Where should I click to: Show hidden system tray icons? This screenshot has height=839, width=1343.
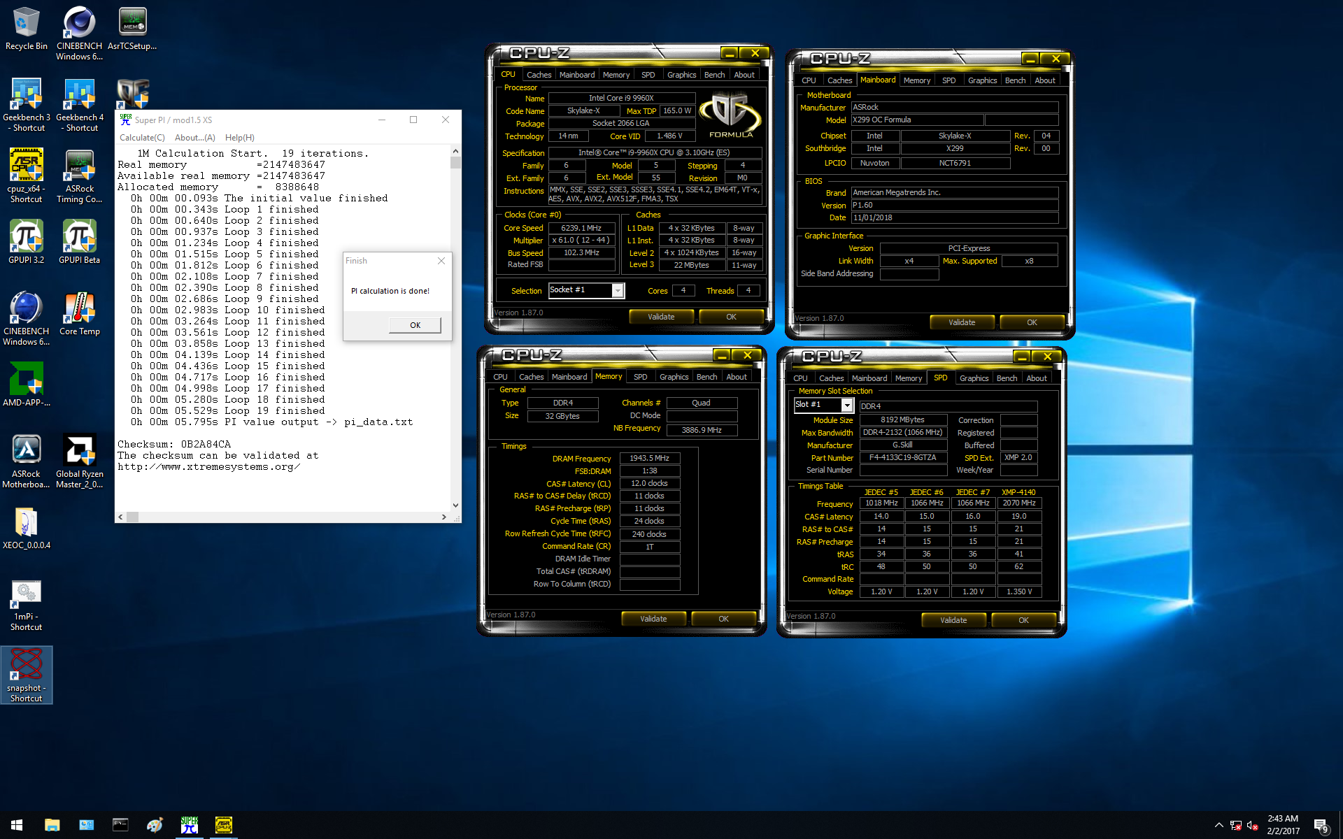tap(1218, 826)
